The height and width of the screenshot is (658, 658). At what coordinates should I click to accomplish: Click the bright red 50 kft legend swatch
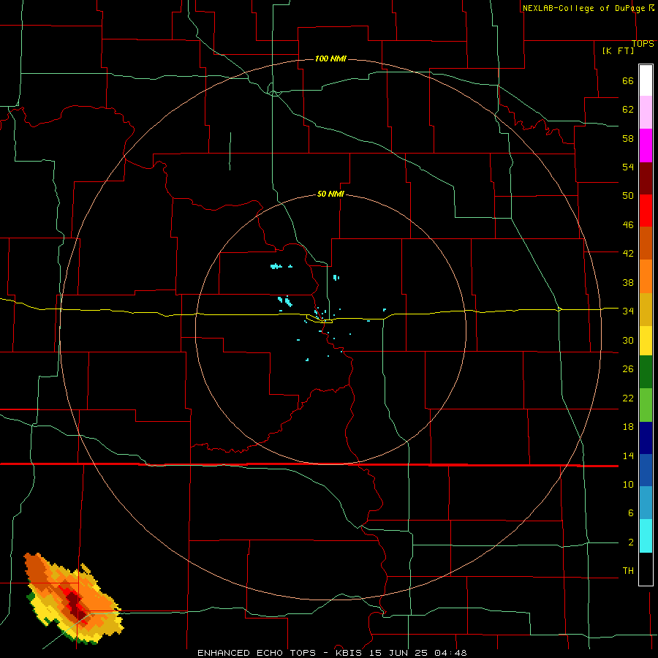(646, 211)
